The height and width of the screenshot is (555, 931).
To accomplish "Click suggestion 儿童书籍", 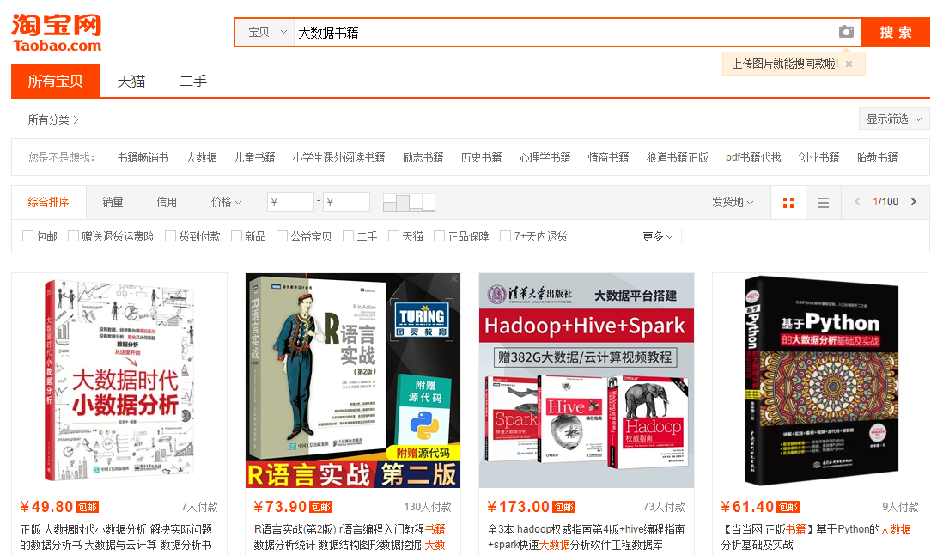I will click(x=254, y=157).
